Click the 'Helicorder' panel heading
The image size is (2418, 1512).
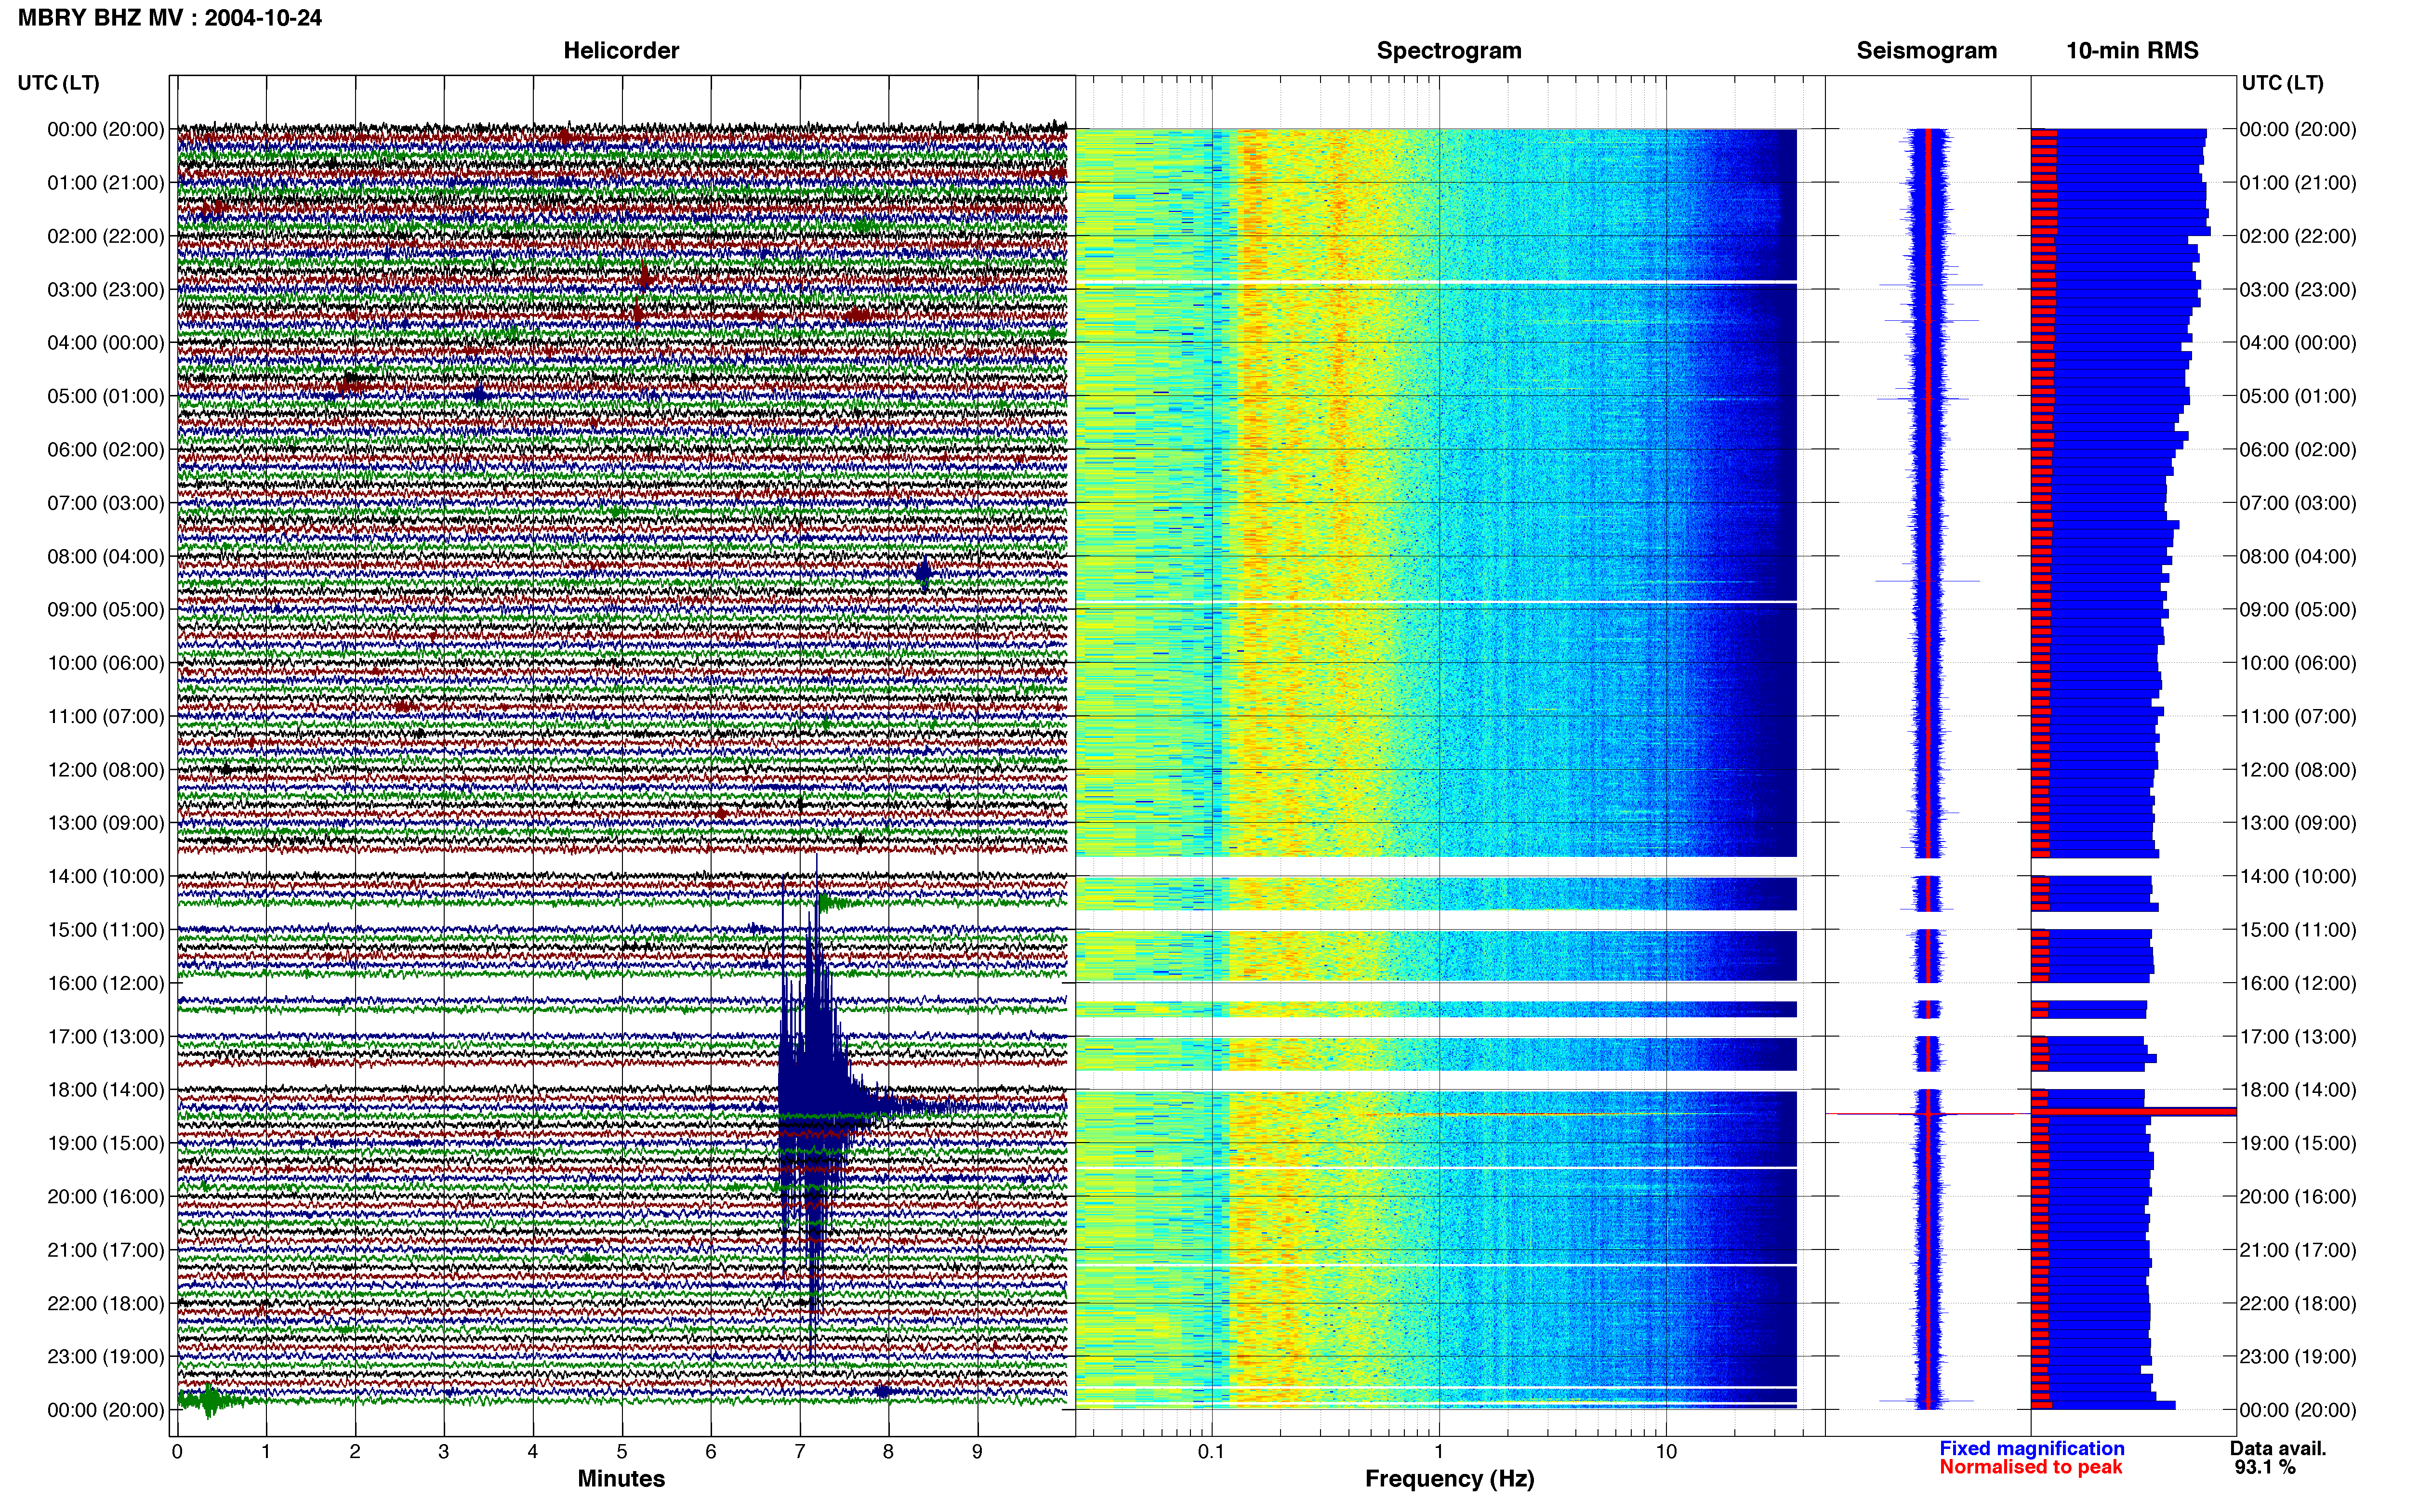621,50
